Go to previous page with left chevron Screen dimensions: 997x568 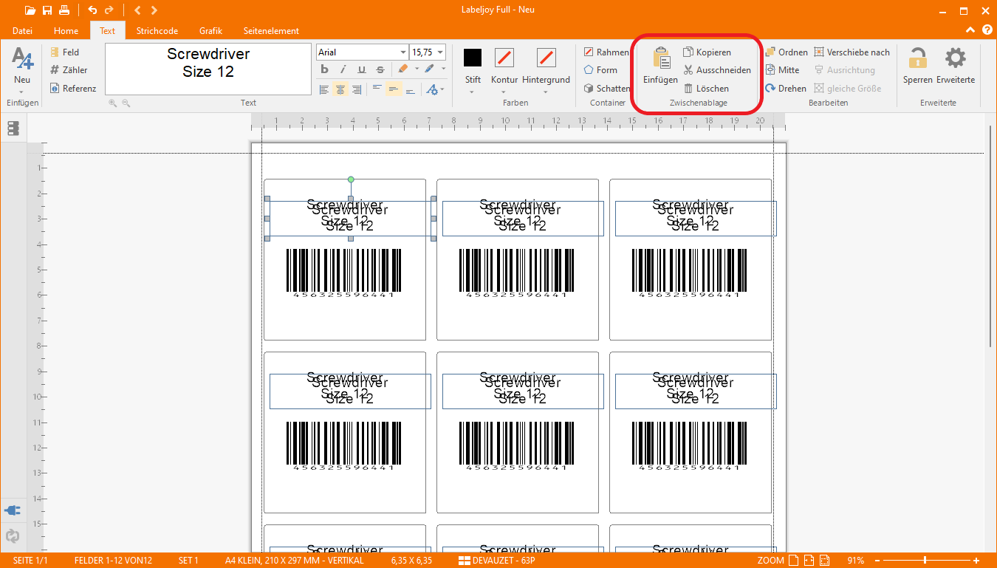point(137,10)
